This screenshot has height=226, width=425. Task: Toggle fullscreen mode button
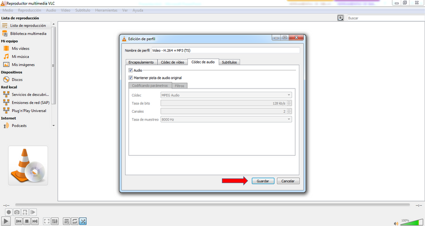coord(46,221)
